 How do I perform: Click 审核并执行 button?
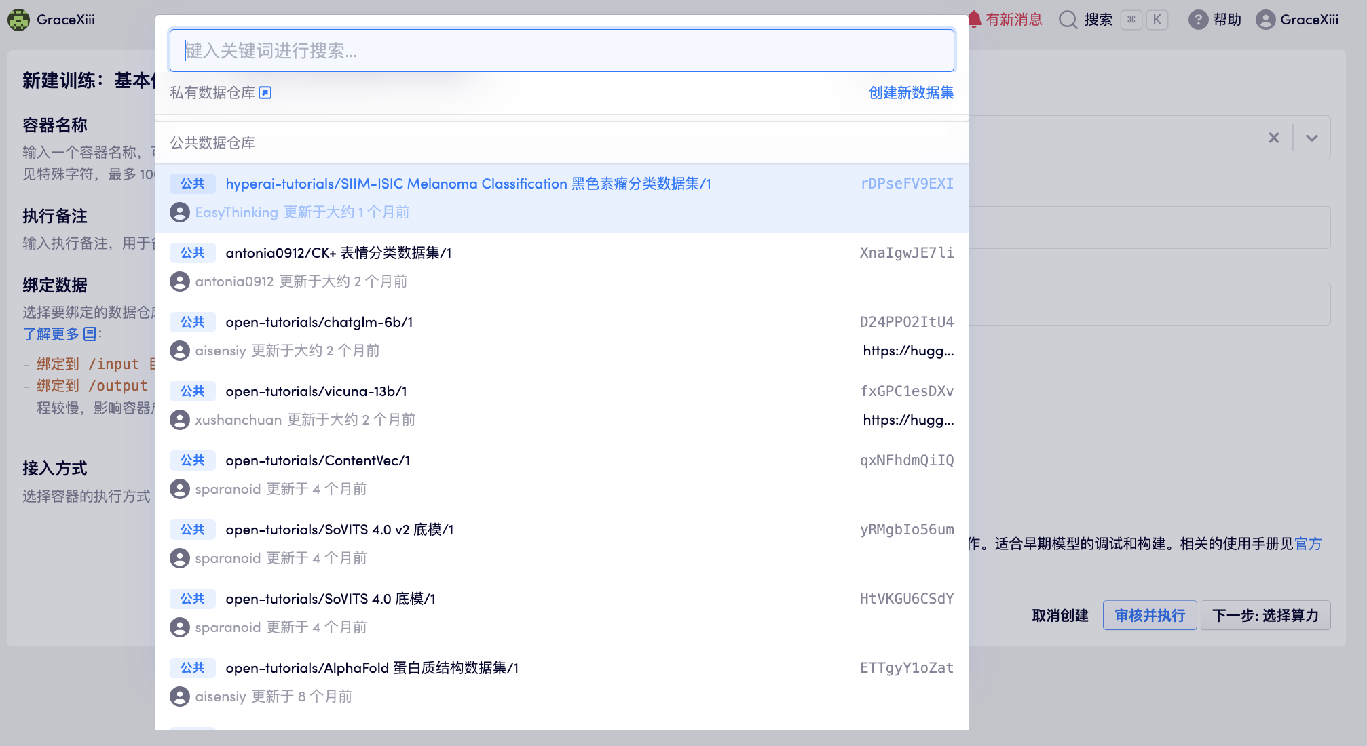pos(1150,615)
